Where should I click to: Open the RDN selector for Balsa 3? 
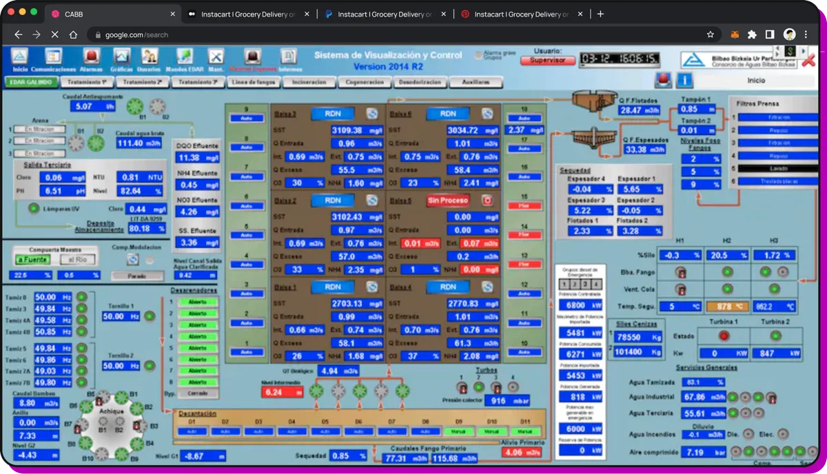[x=333, y=114]
